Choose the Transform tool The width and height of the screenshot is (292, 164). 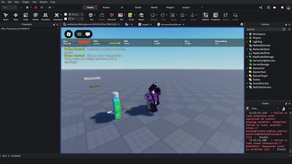point(46,16)
